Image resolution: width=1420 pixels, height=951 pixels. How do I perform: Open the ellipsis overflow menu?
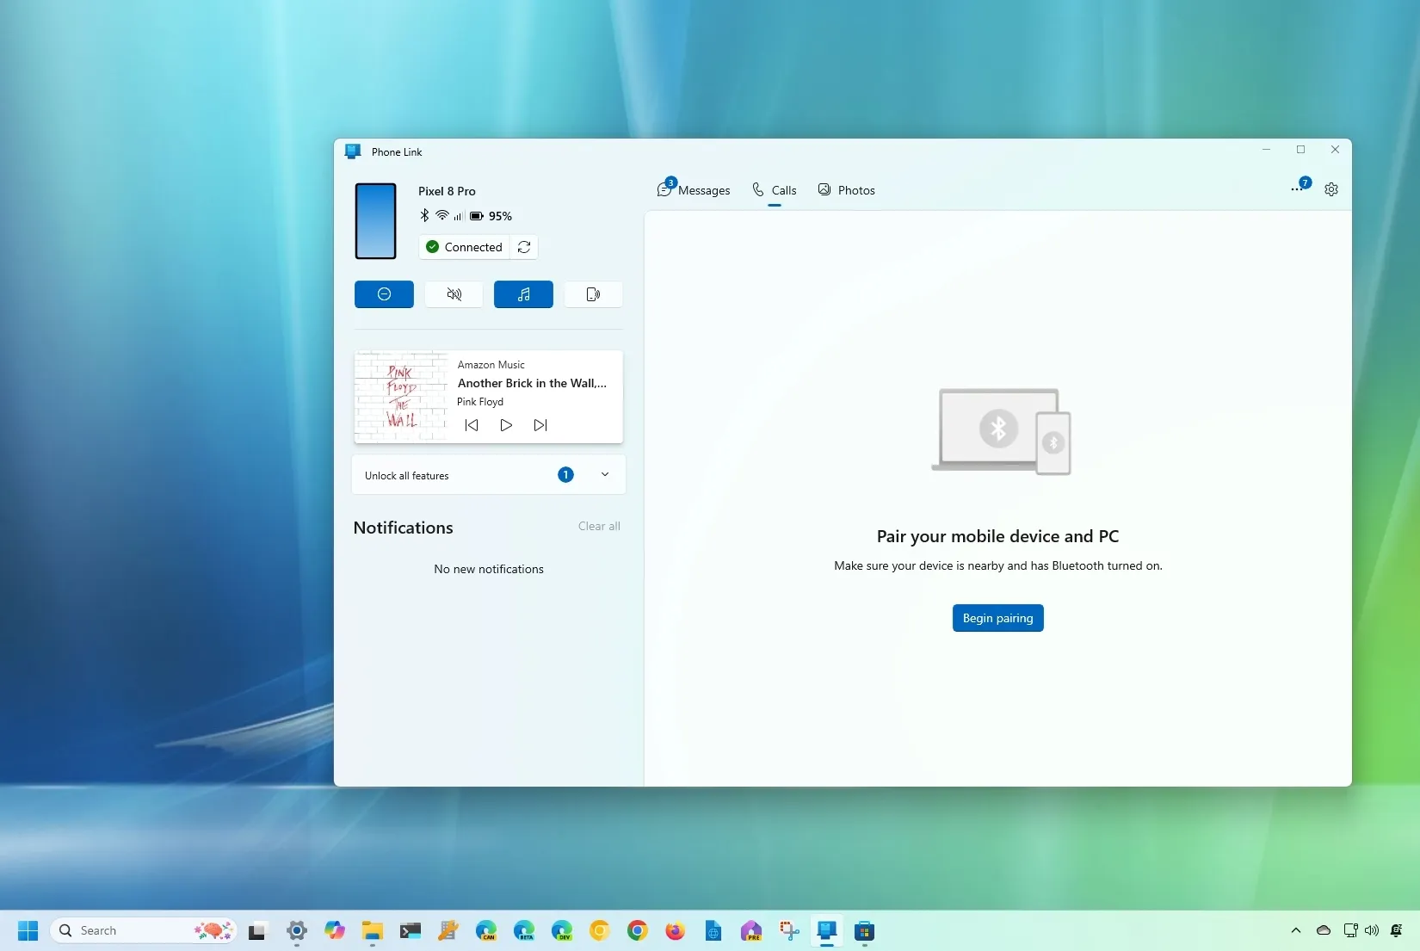pyautogui.click(x=1299, y=189)
